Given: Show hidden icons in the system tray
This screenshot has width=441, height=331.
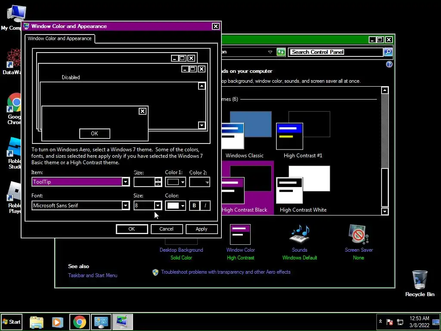Looking at the screenshot, I should pyautogui.click(x=381, y=321).
